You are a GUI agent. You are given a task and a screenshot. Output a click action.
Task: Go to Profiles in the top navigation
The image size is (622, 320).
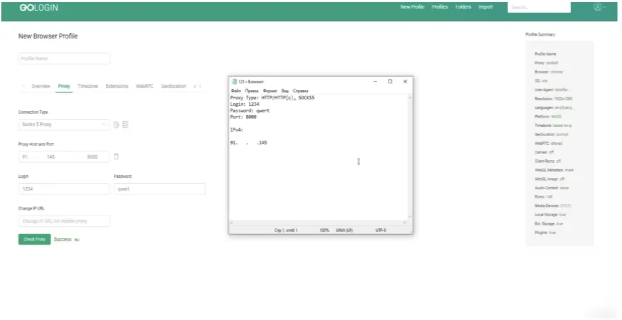pos(439,7)
